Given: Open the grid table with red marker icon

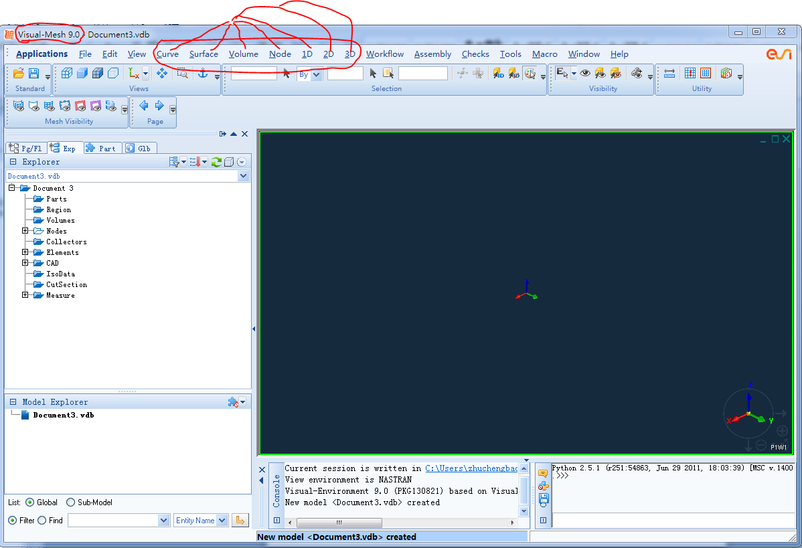Looking at the screenshot, I should point(690,74).
